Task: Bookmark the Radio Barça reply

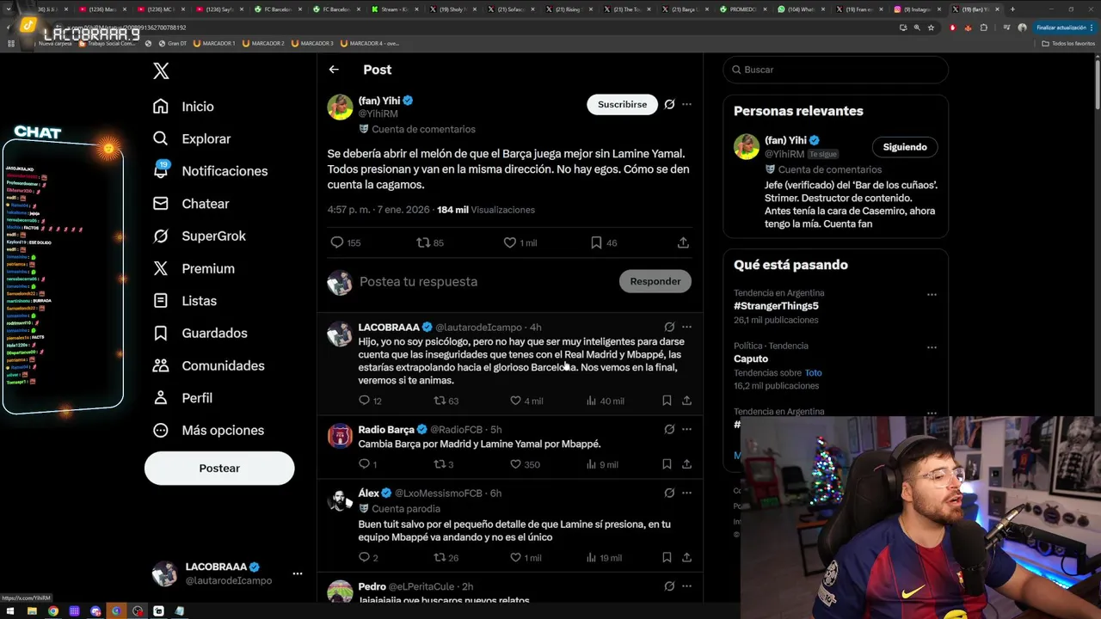Action: click(667, 464)
